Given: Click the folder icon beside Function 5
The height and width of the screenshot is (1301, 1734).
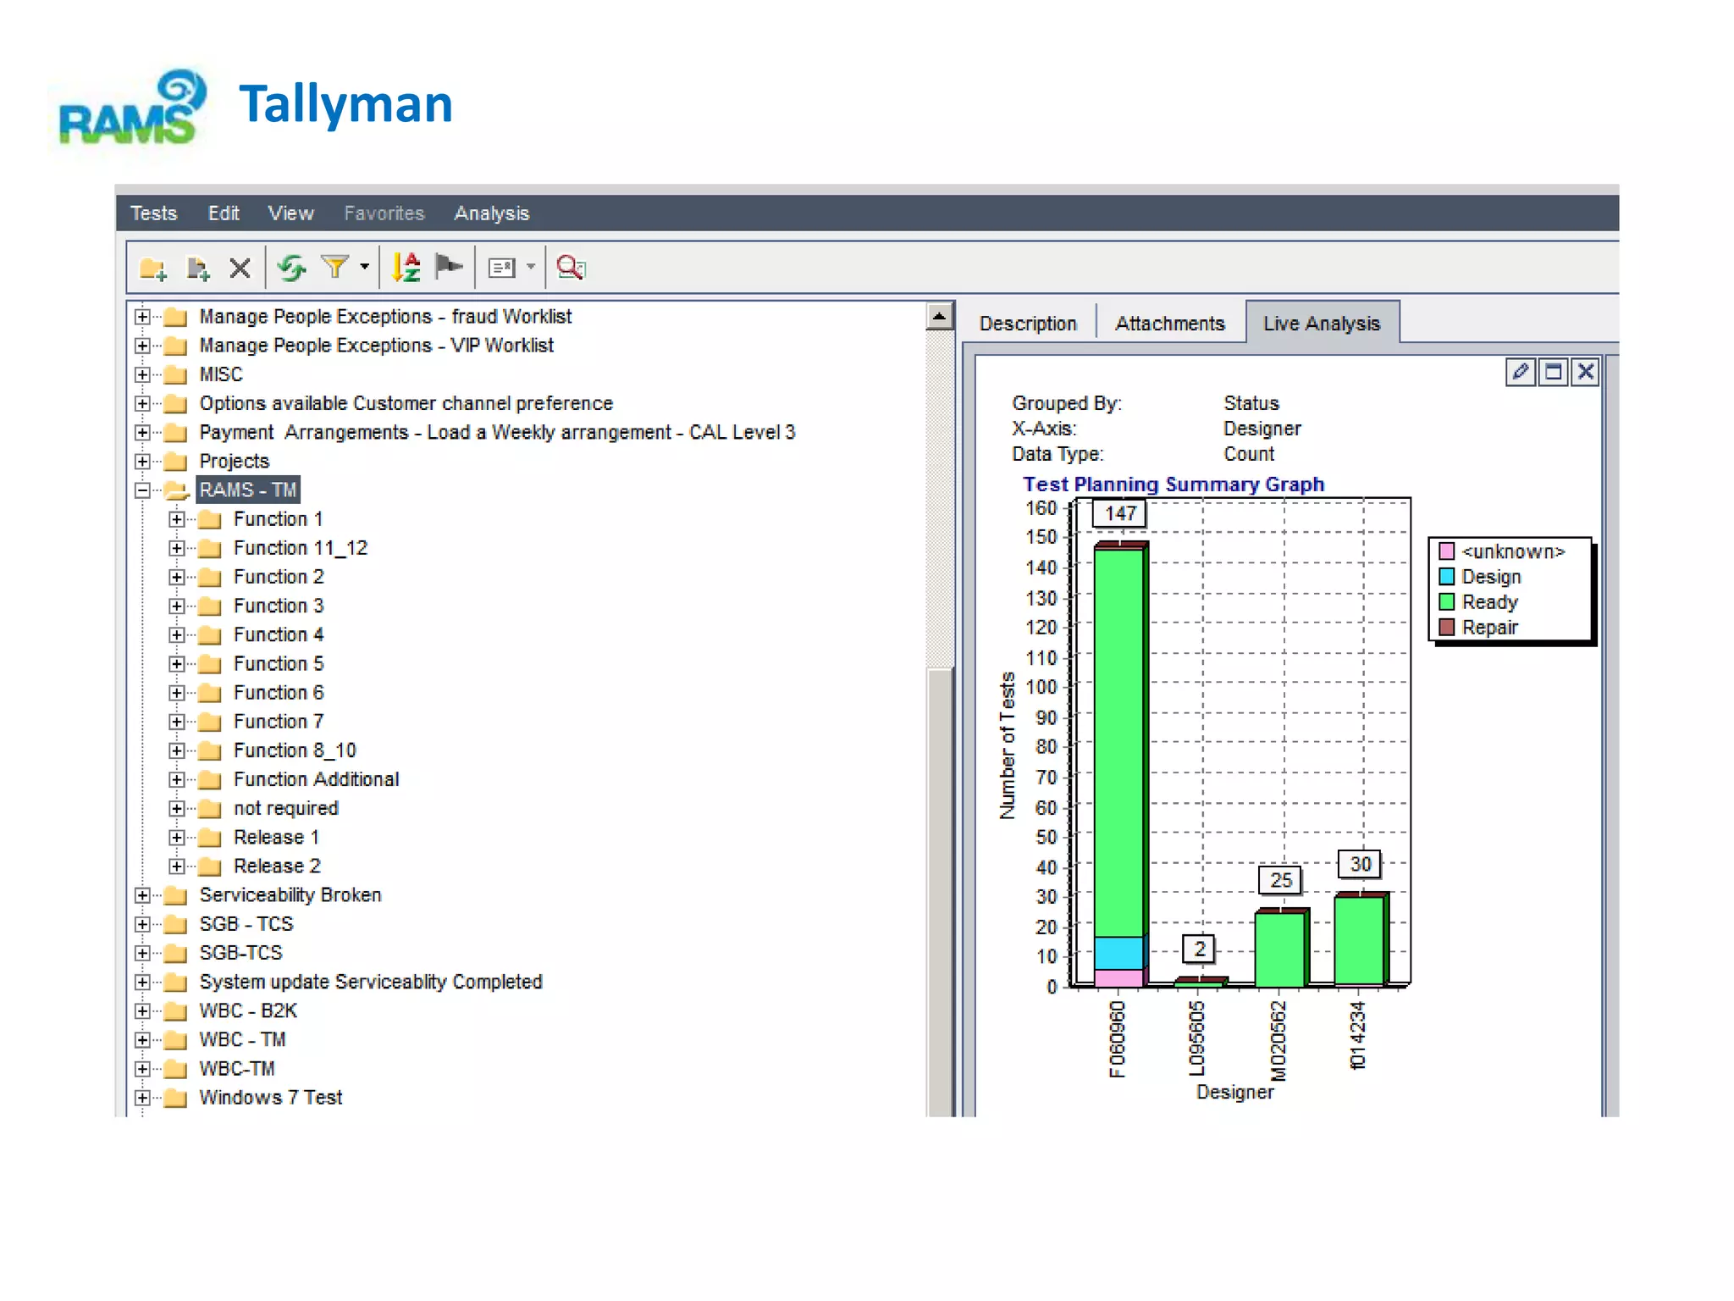Looking at the screenshot, I should 210,664.
